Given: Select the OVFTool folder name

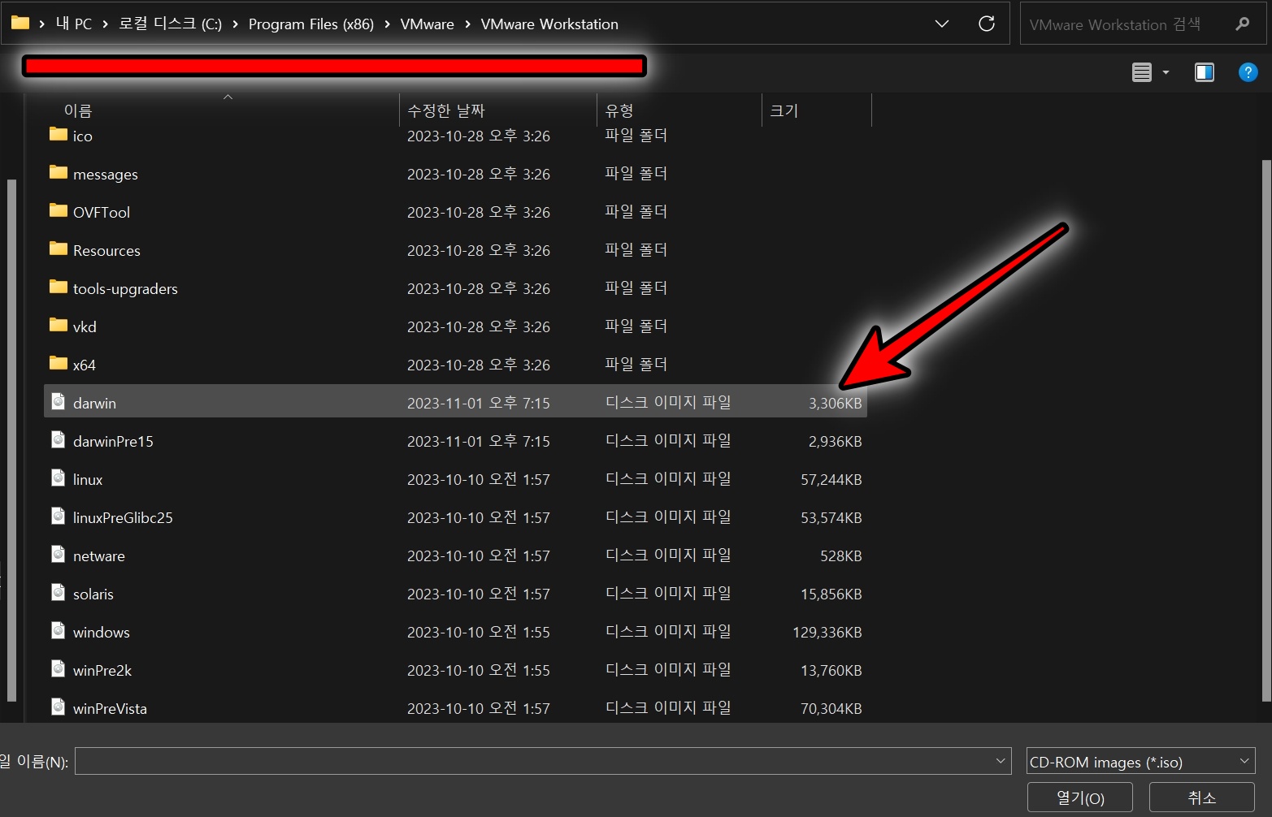Looking at the screenshot, I should (102, 212).
